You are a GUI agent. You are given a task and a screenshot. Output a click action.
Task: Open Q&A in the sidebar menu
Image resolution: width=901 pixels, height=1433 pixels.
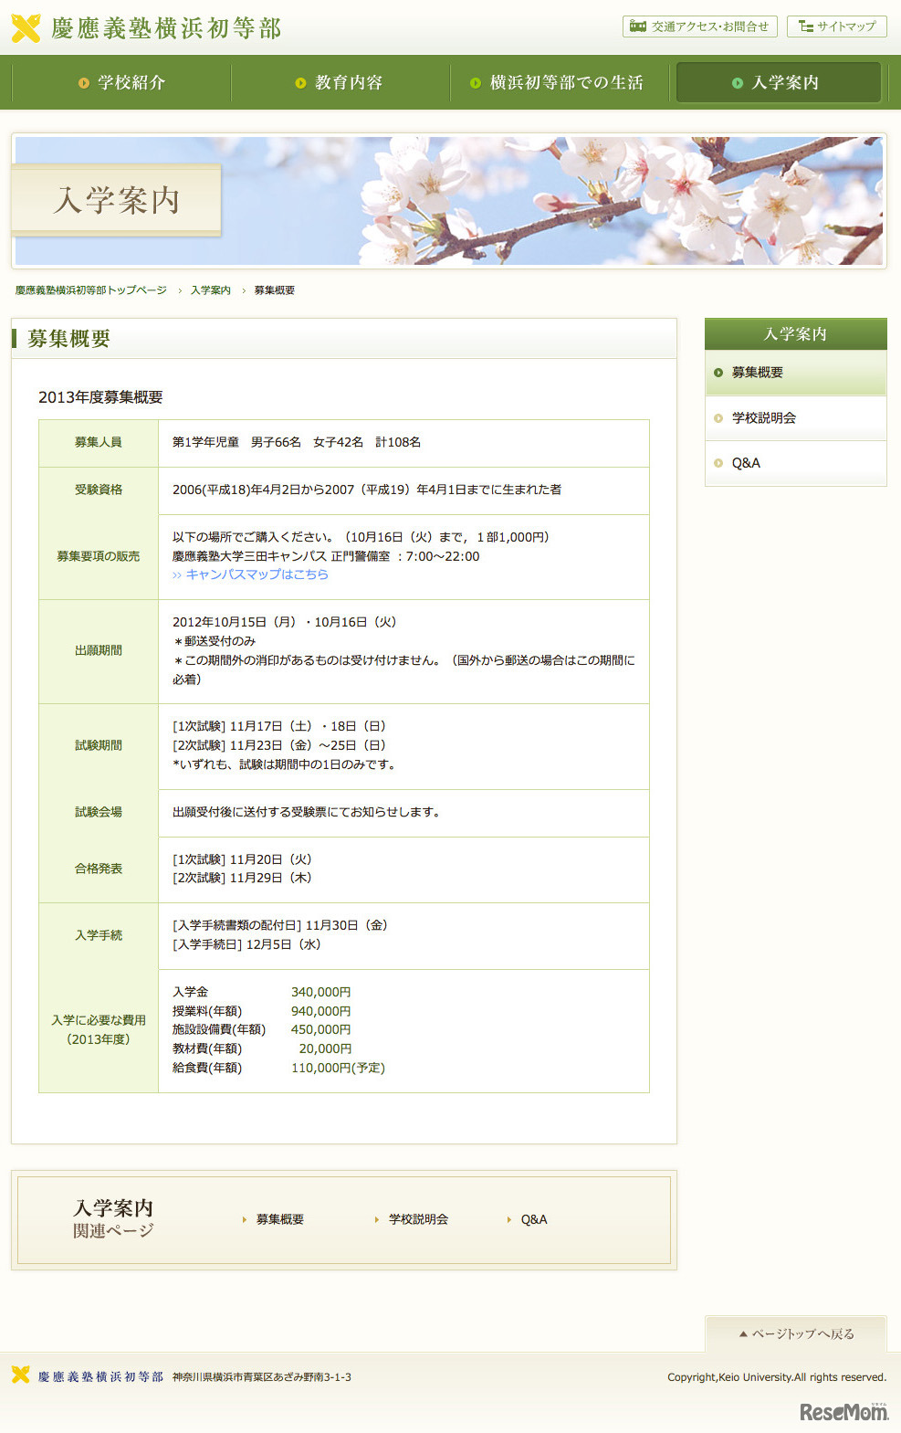pos(746,463)
